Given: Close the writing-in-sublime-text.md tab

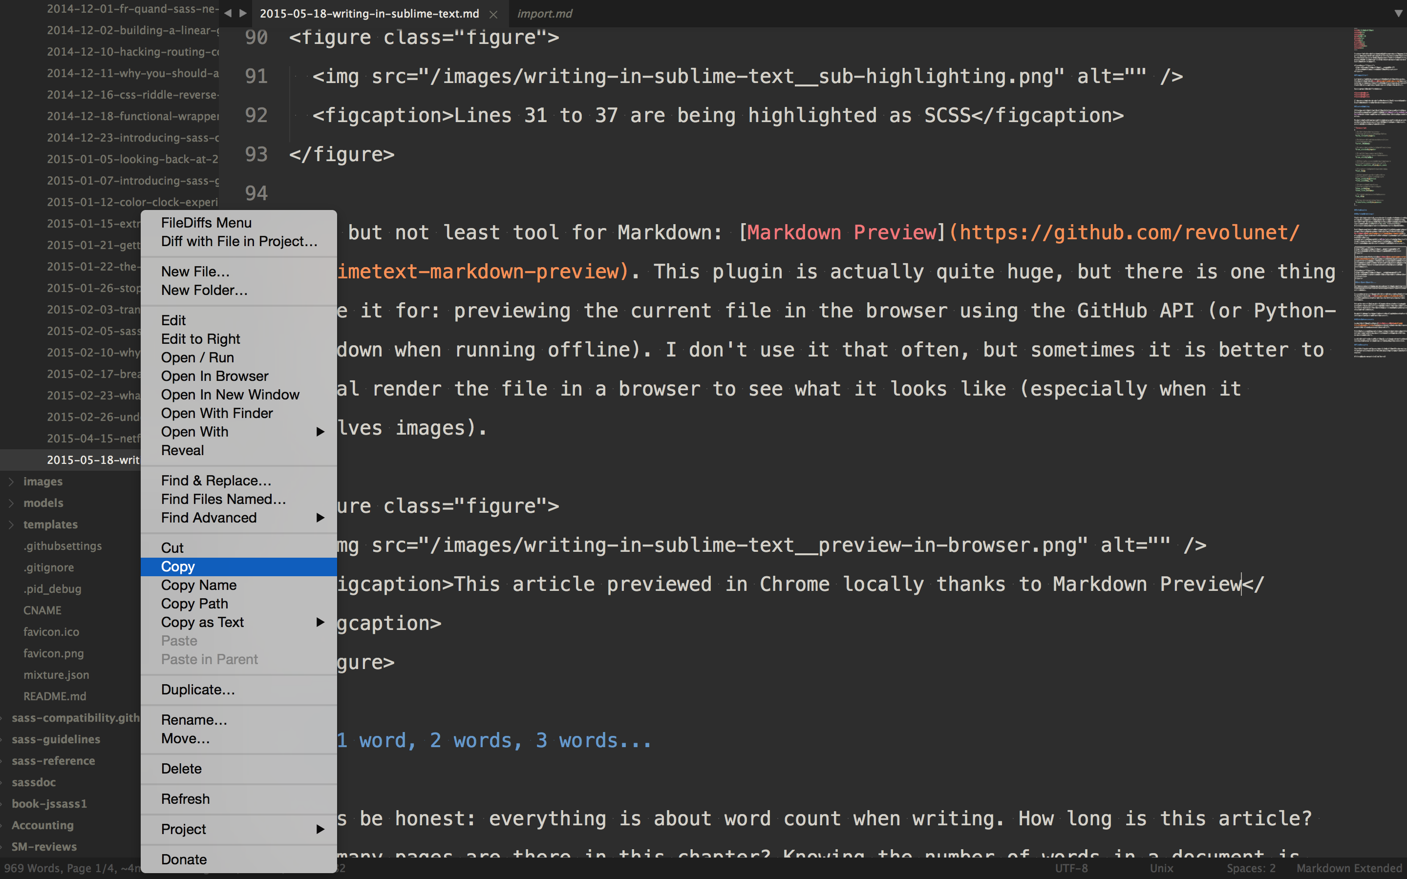Looking at the screenshot, I should [x=493, y=14].
